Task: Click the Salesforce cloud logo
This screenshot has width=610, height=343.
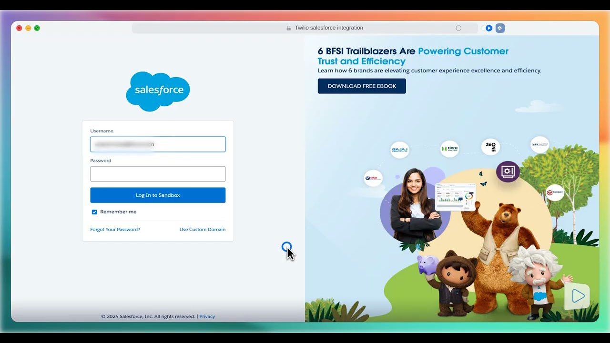Action: (x=158, y=91)
